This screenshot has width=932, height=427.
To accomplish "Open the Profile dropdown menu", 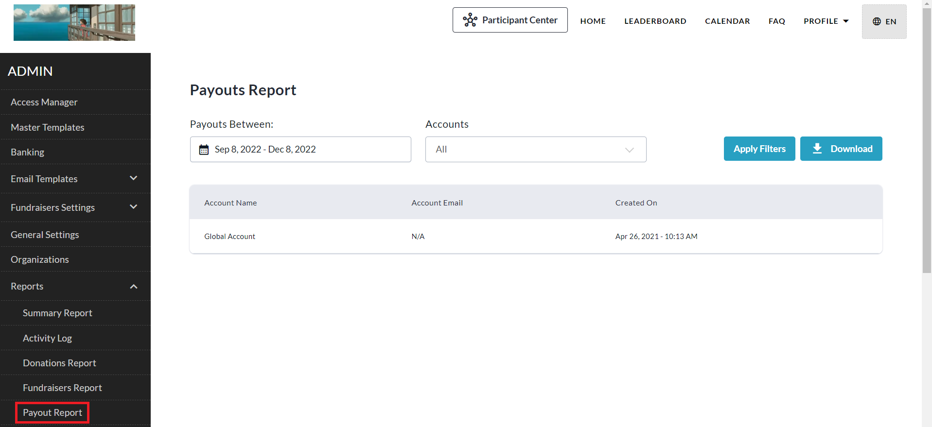I will pyautogui.click(x=826, y=21).
